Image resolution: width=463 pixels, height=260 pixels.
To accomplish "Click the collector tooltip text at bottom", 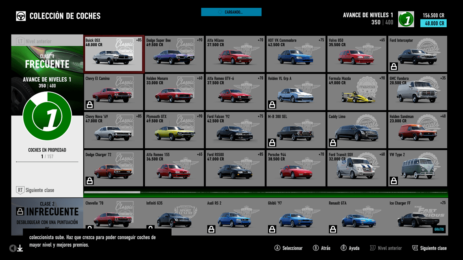I will pyautogui.click(x=92, y=241).
